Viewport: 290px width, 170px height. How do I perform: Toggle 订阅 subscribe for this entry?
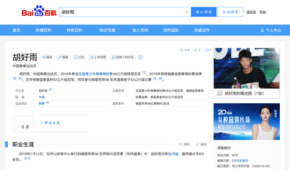(x=185, y=50)
